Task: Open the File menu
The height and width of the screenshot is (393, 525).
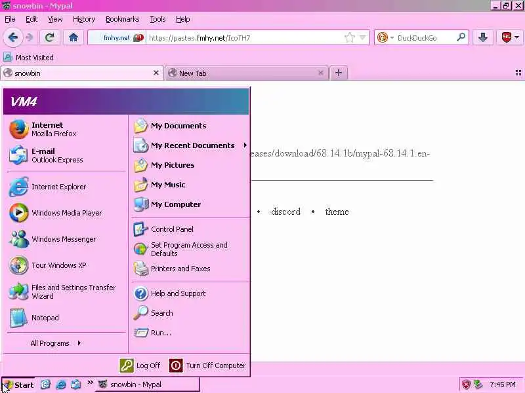Action: [10, 20]
